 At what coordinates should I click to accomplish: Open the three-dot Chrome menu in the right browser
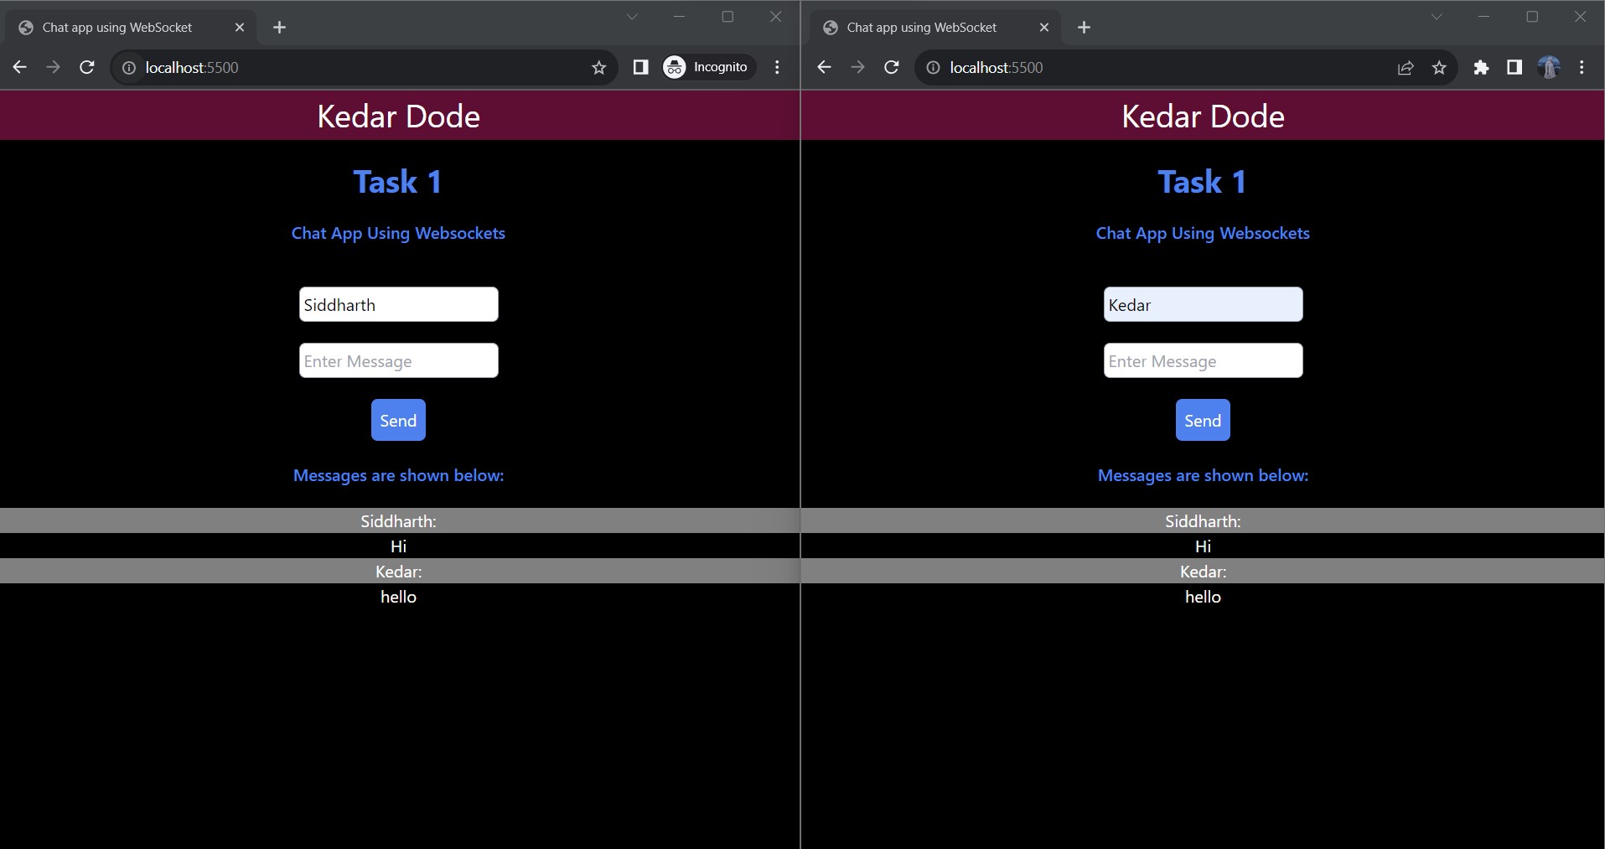(x=1582, y=67)
